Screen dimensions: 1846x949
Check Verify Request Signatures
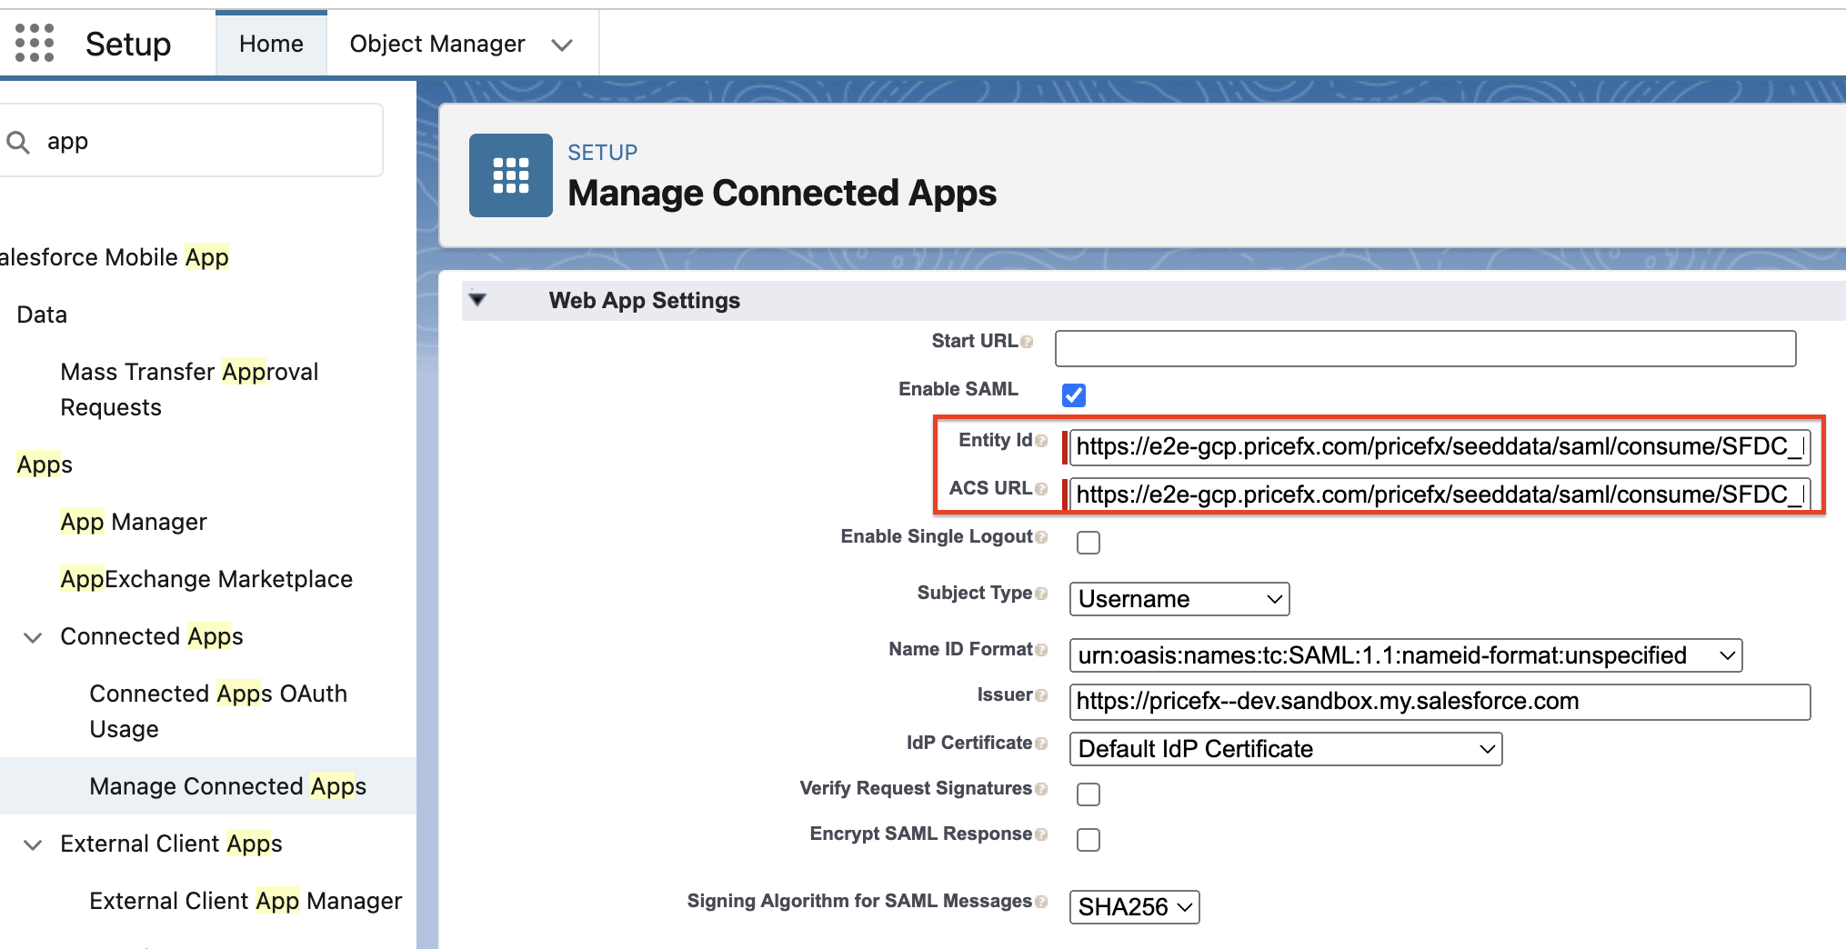click(1089, 794)
